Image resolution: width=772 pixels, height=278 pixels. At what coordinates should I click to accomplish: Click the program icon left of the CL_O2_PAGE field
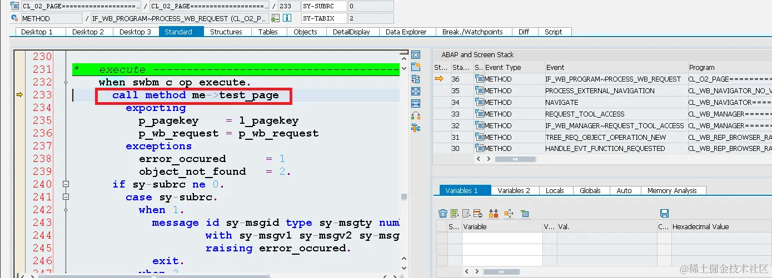(14, 6)
